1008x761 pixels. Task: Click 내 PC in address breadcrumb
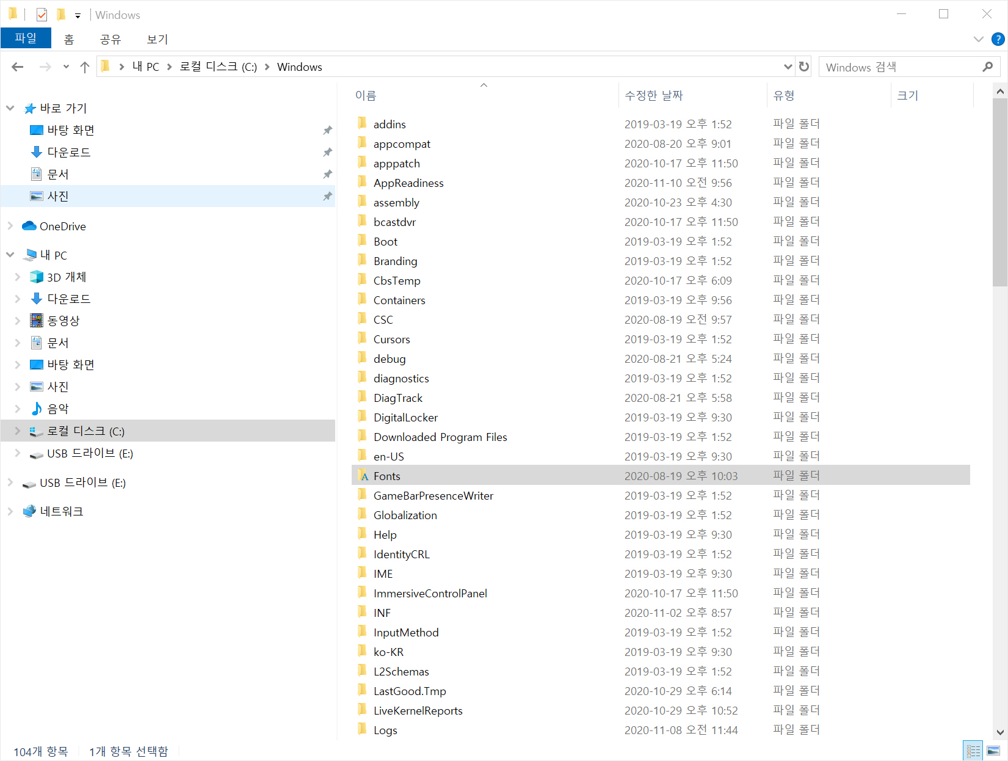tap(146, 67)
